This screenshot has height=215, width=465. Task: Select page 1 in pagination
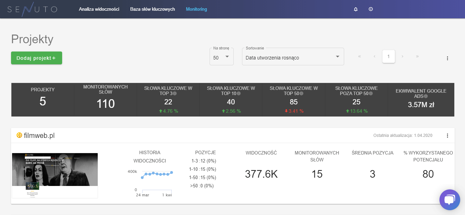coord(388,56)
